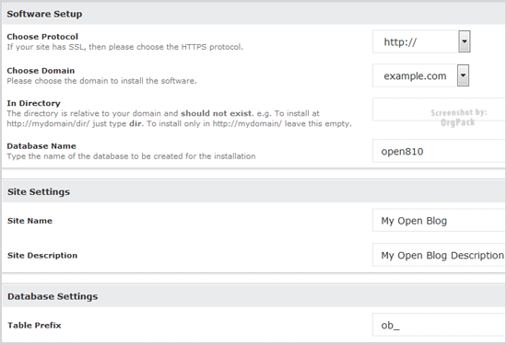Focus the empty In Directory input field

click(x=440, y=109)
